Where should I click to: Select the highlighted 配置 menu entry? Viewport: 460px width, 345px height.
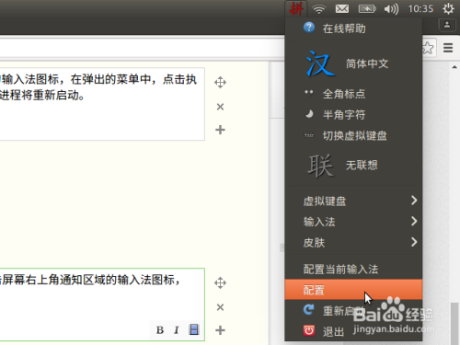coord(353,290)
